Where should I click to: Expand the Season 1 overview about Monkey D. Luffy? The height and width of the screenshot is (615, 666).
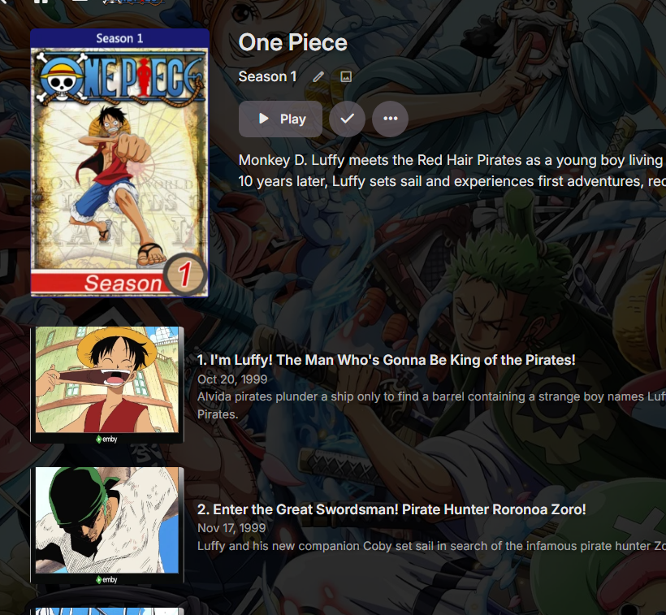[452, 171]
